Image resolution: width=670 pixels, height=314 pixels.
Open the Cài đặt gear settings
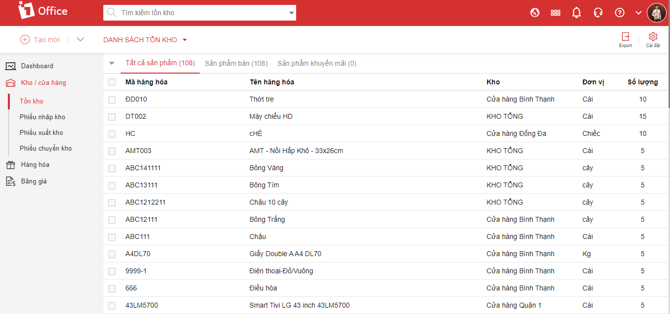point(653,39)
